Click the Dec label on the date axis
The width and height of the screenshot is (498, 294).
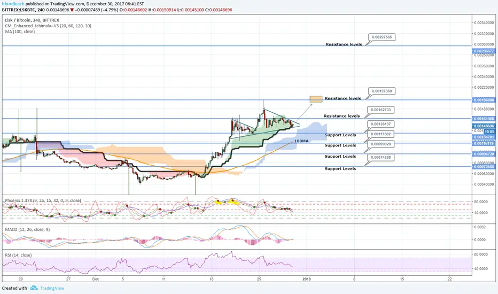pos(96,279)
